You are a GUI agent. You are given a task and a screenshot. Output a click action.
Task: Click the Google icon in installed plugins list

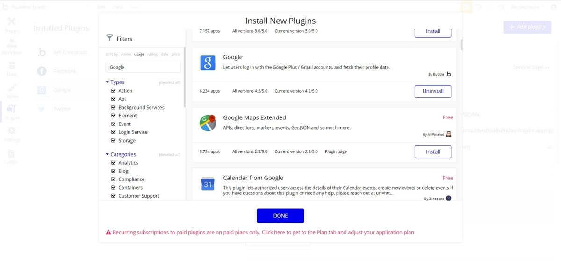click(42, 90)
